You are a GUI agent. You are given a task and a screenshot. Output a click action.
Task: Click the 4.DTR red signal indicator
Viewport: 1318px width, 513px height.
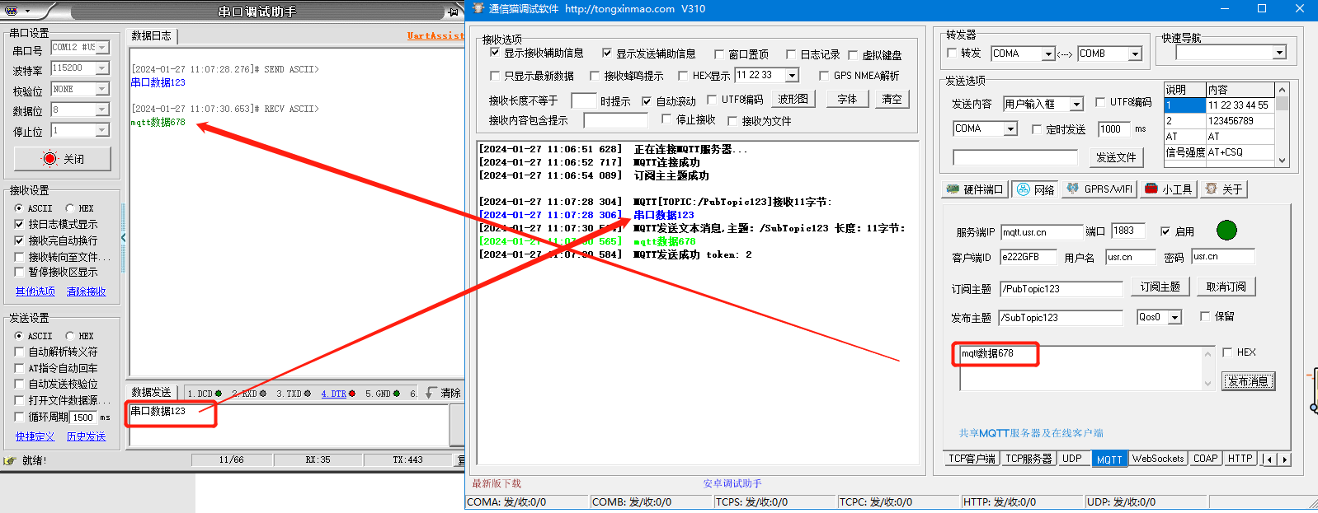pos(352,394)
